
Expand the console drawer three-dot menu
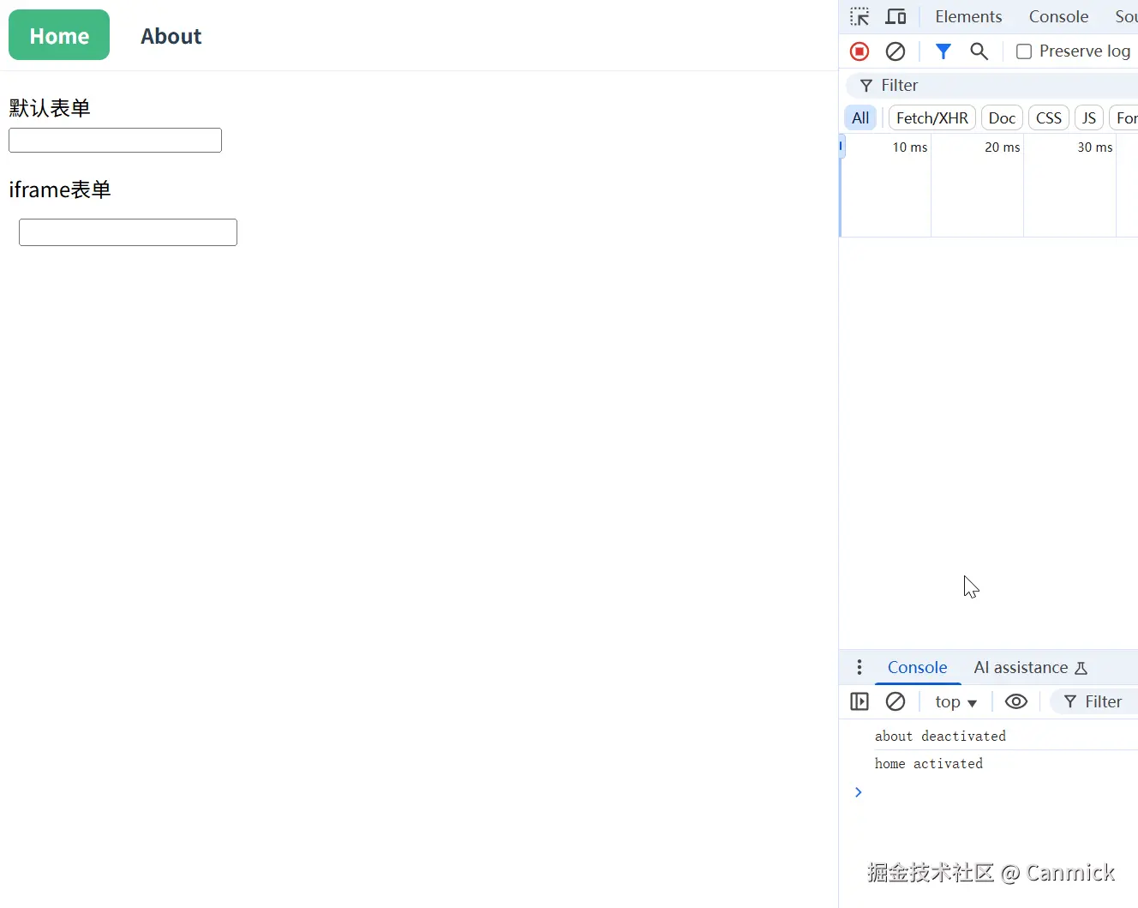point(859,667)
